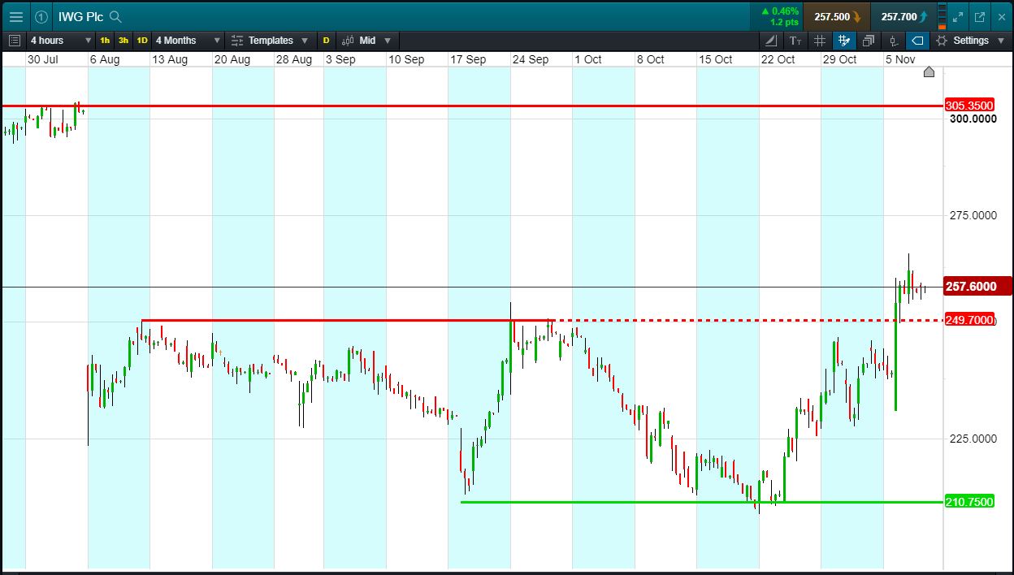Click the 30 Jul date label
Screen dimensions: 1014x575
pyautogui.click(x=43, y=59)
